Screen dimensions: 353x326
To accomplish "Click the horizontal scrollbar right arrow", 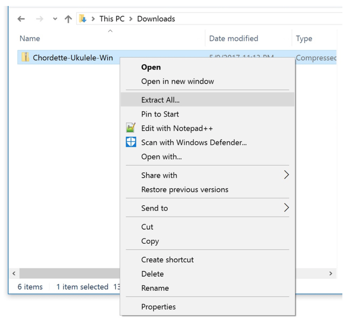I will (x=330, y=273).
